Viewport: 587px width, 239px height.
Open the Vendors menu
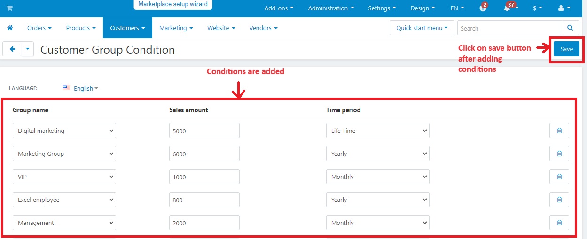(263, 28)
